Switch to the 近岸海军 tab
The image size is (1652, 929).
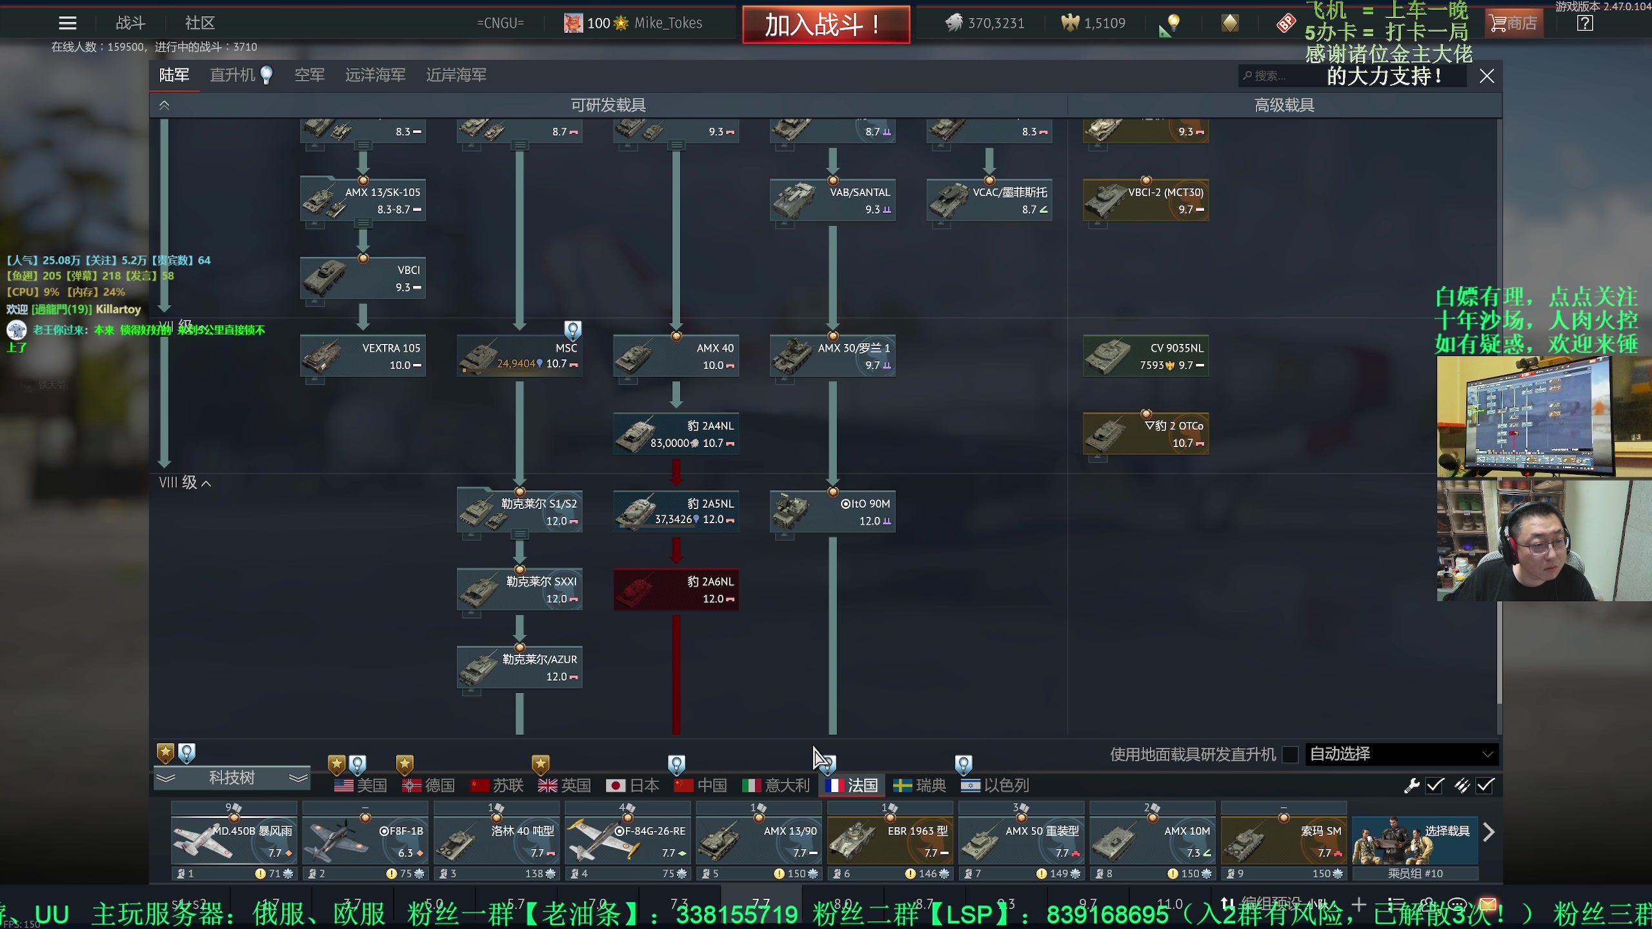456,75
